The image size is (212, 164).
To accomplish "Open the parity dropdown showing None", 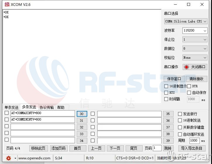I will [x=195, y=57].
